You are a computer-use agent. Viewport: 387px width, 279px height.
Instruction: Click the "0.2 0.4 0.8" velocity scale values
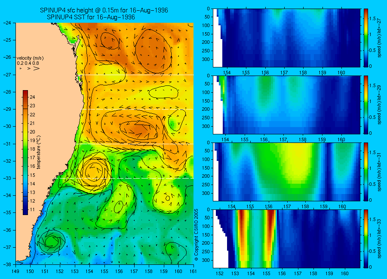pyautogui.click(x=28, y=63)
